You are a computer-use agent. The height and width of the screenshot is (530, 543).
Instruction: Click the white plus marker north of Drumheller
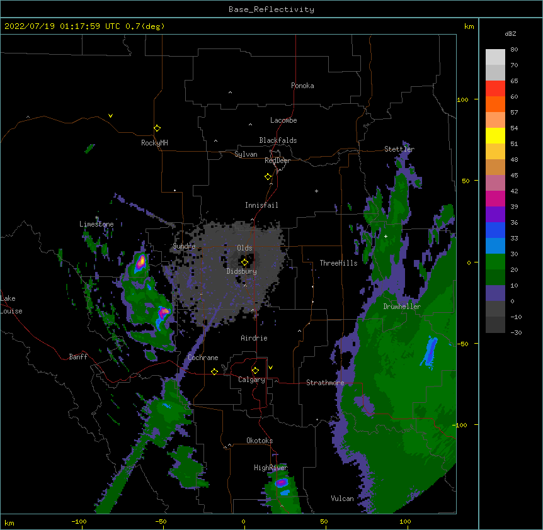click(386, 236)
